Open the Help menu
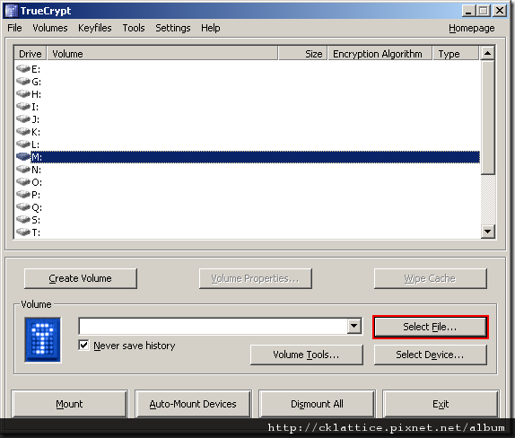Viewport: 515px width, 438px height. point(211,28)
